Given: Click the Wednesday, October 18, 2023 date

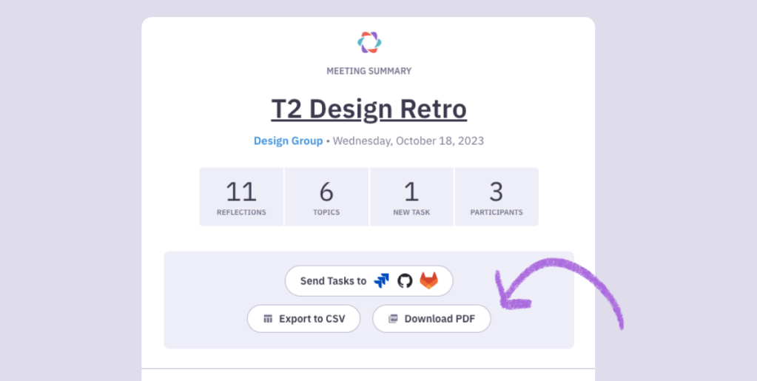Looking at the screenshot, I should (x=408, y=141).
